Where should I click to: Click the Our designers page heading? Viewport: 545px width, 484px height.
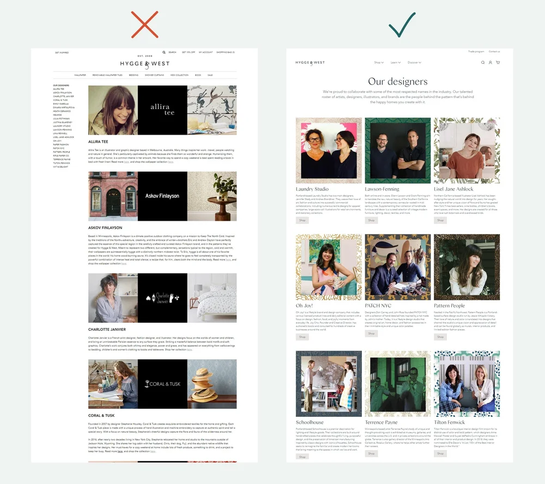point(398,81)
